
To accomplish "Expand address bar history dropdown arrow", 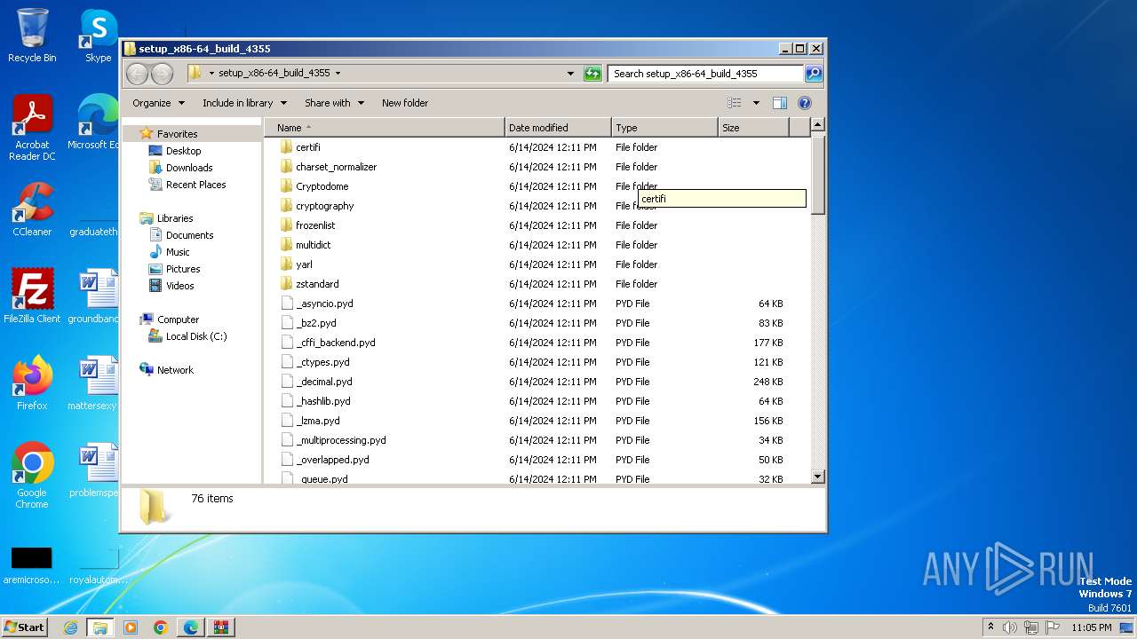I will 570,74.
